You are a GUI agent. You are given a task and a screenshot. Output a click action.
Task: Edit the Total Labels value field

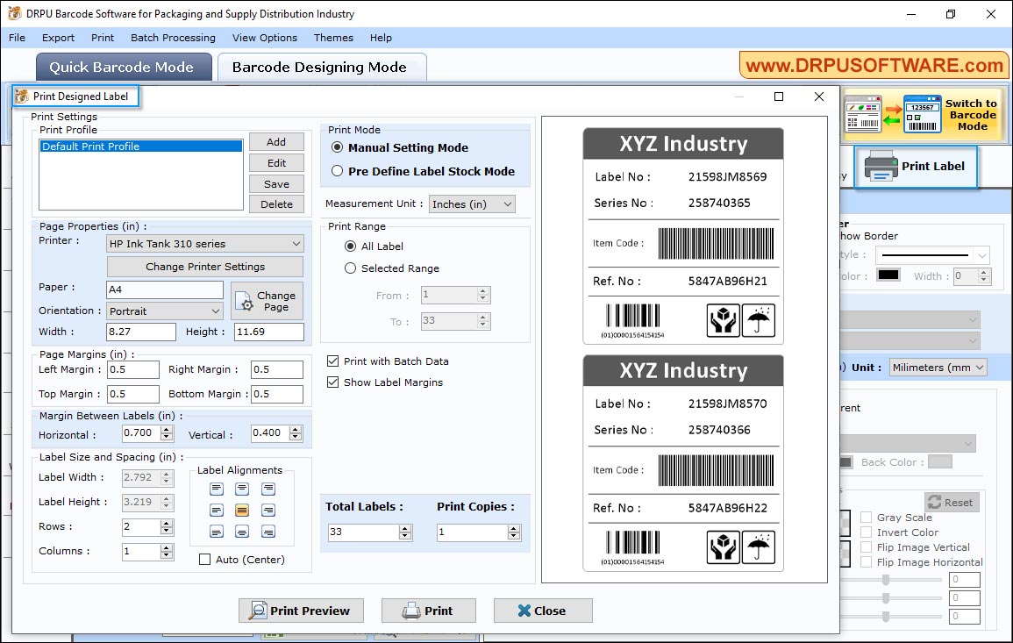364,532
